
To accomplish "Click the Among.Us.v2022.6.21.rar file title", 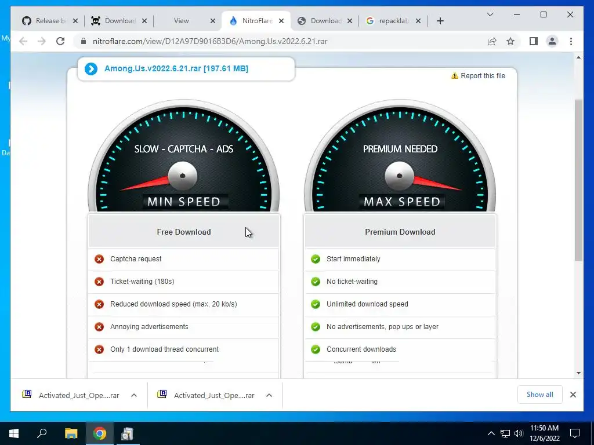I will [x=176, y=68].
